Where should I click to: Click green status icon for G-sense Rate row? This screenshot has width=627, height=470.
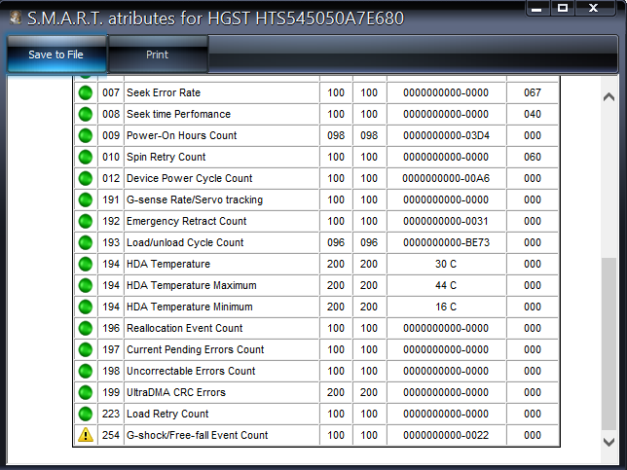(85, 199)
